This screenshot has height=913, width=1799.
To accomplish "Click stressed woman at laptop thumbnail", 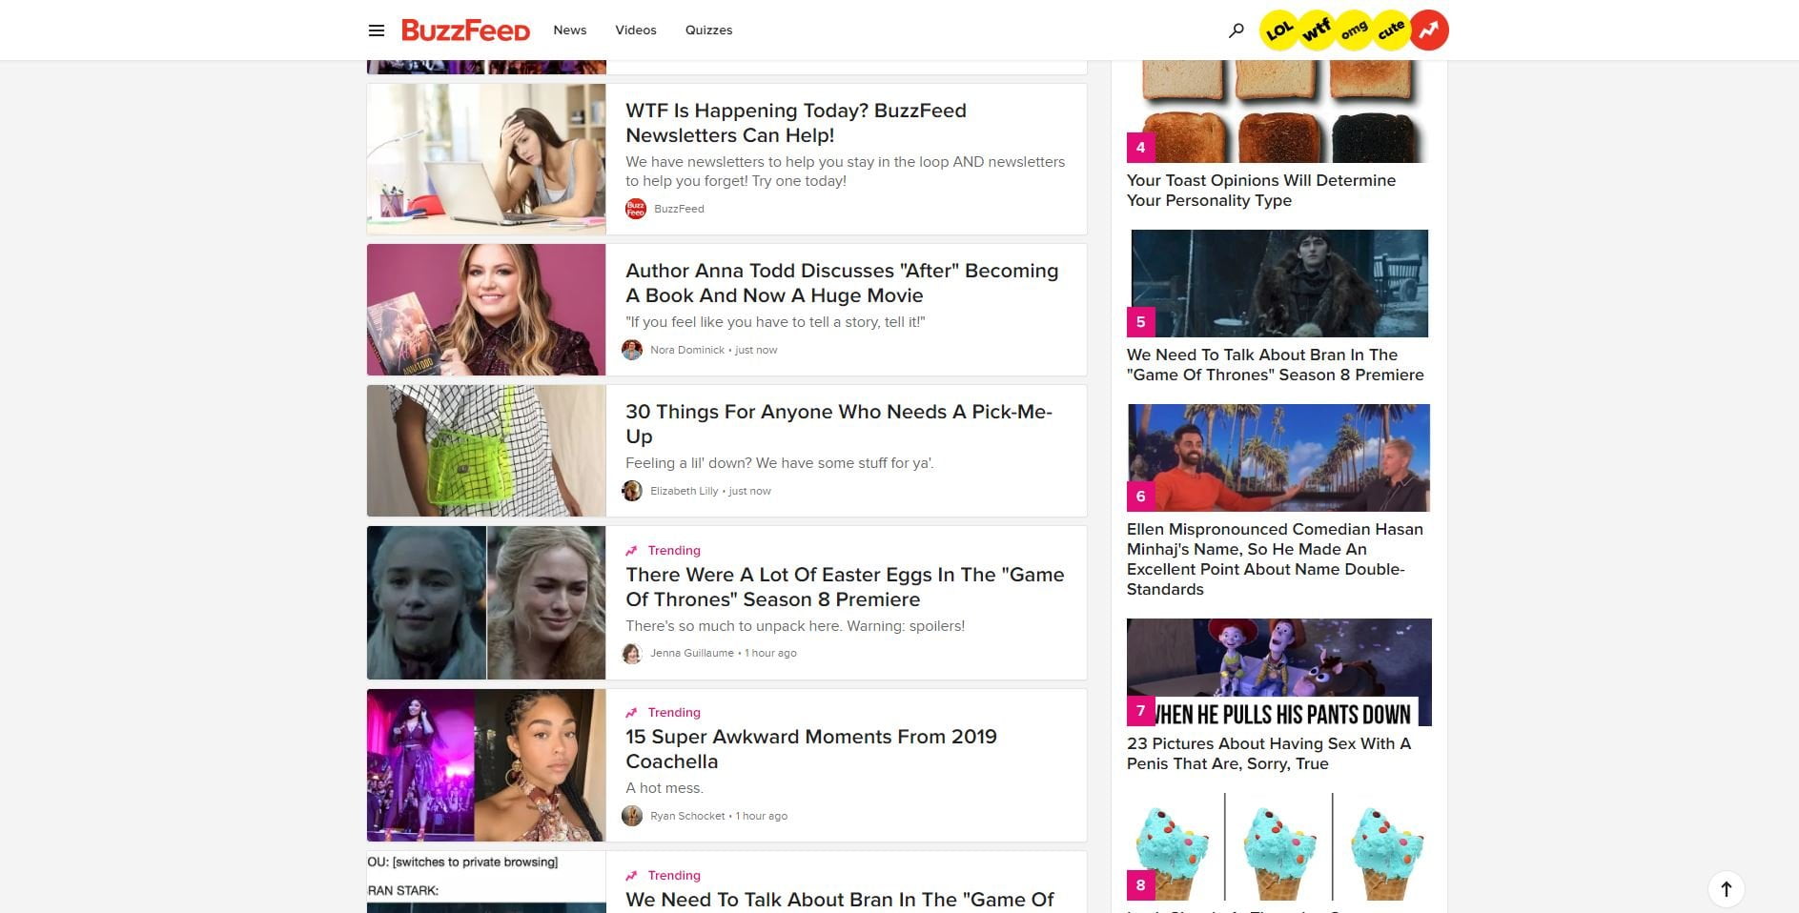I will (486, 159).
